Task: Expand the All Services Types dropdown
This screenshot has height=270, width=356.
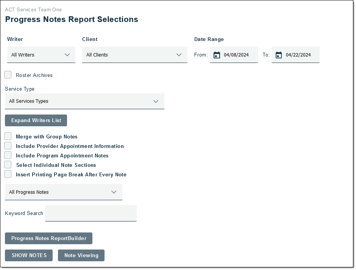Action: point(84,101)
